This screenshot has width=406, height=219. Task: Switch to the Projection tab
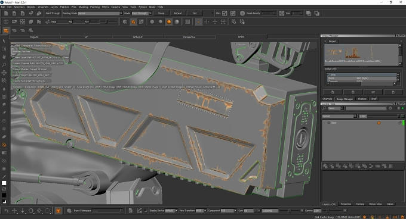point(346,204)
